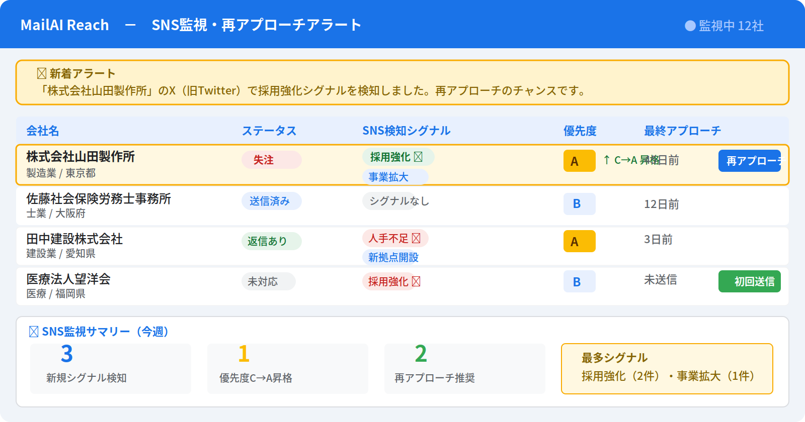Click the 再アプローチ button for 山田製作所
The width and height of the screenshot is (805, 422).
click(x=750, y=161)
